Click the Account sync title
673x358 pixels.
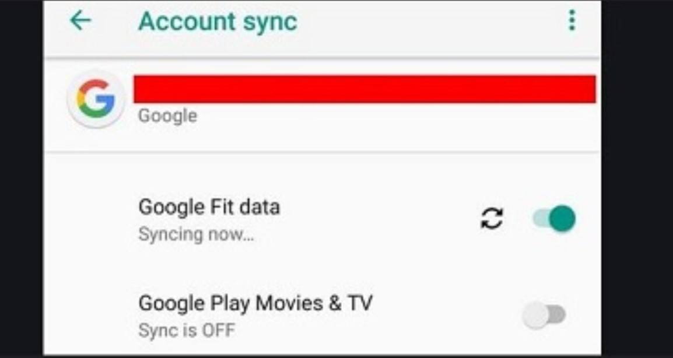(218, 22)
